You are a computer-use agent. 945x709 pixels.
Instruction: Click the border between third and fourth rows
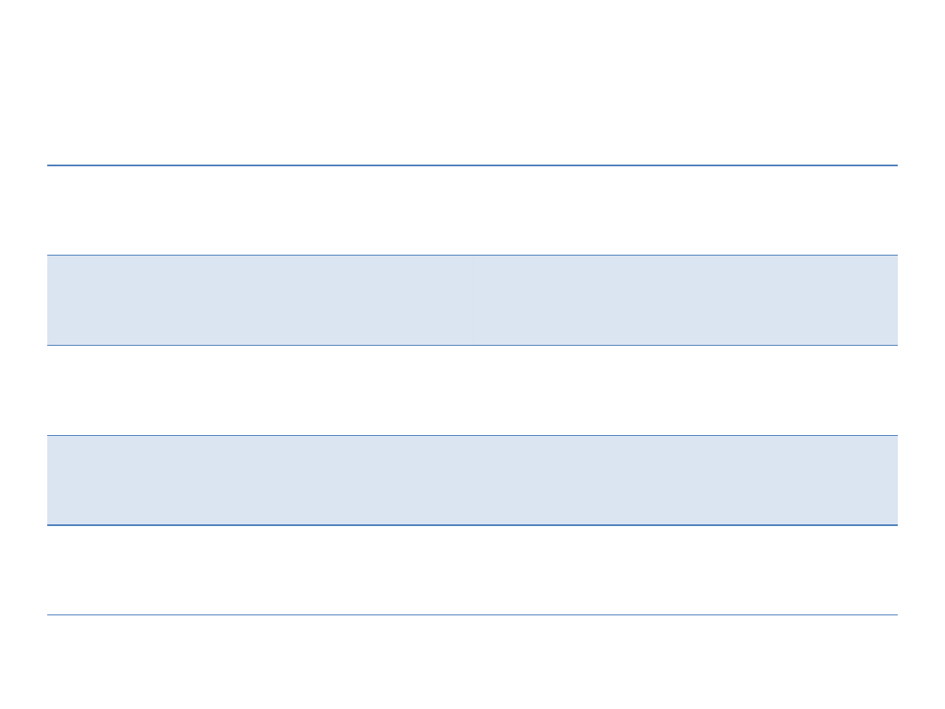(472, 435)
